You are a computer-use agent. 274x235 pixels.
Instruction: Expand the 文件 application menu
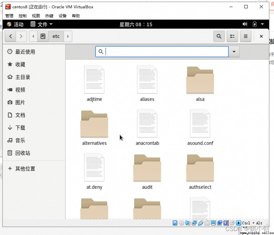(41, 24)
